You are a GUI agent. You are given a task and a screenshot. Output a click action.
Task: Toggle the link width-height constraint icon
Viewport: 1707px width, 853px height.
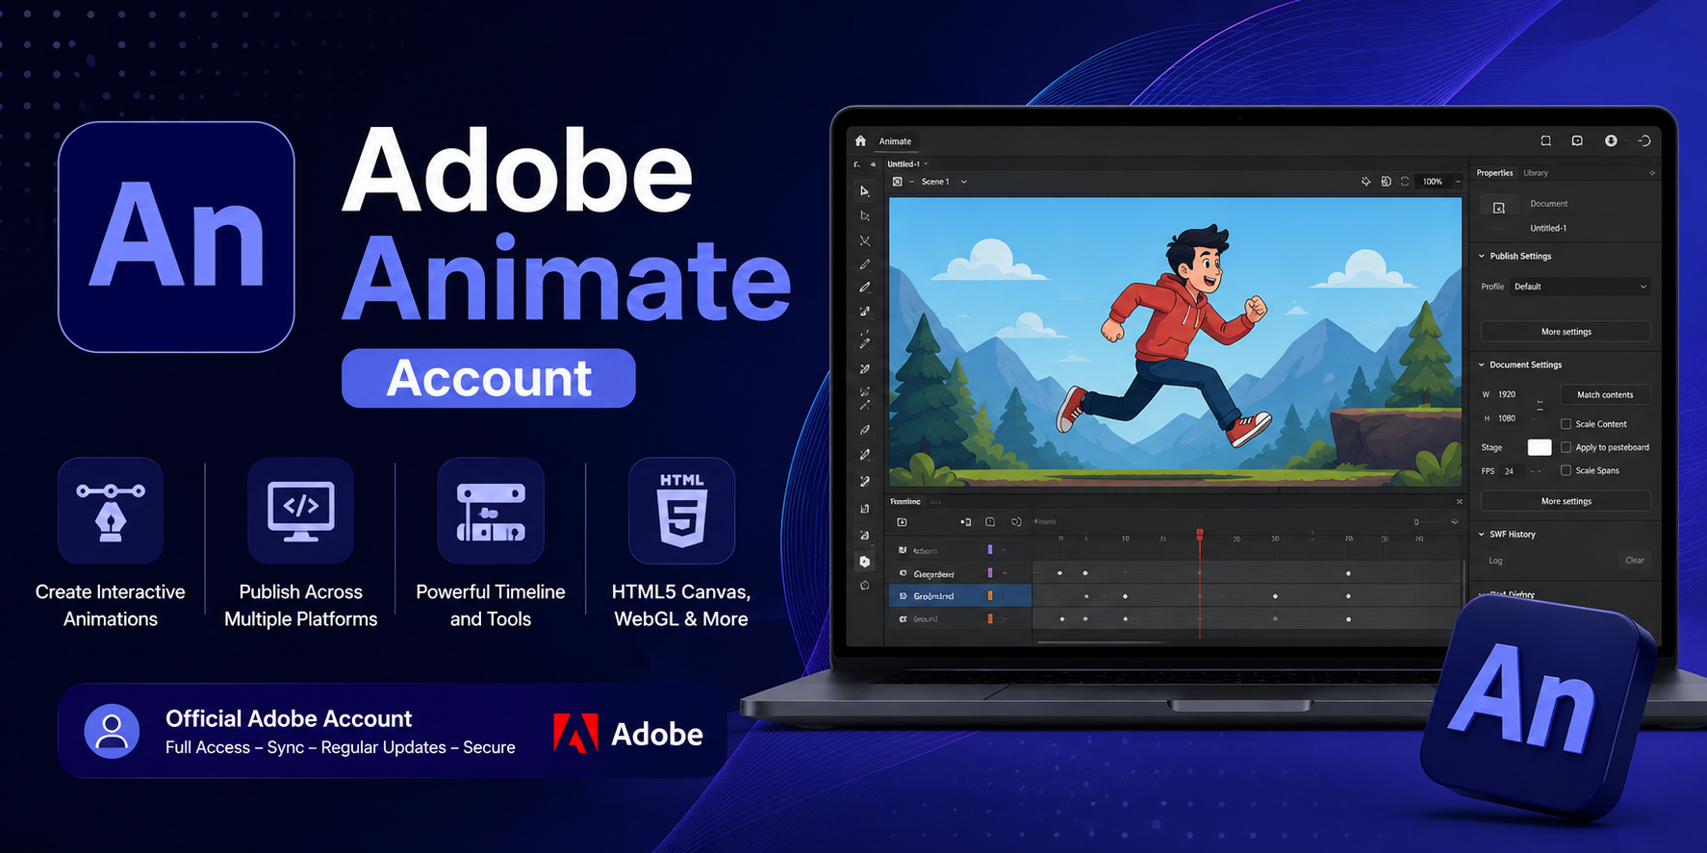pyautogui.click(x=1540, y=406)
